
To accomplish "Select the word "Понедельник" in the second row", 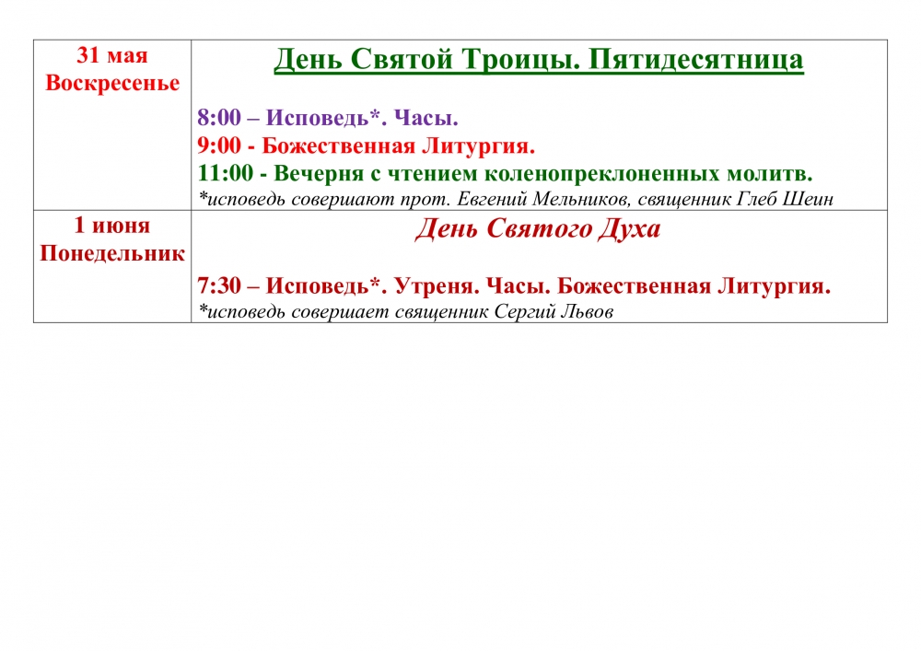I will click(112, 253).
